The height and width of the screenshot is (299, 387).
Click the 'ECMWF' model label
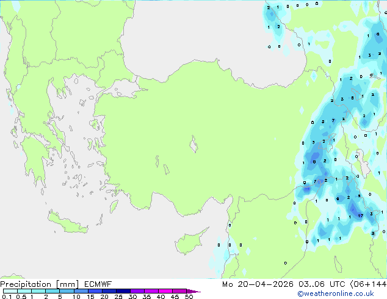pos(98,284)
